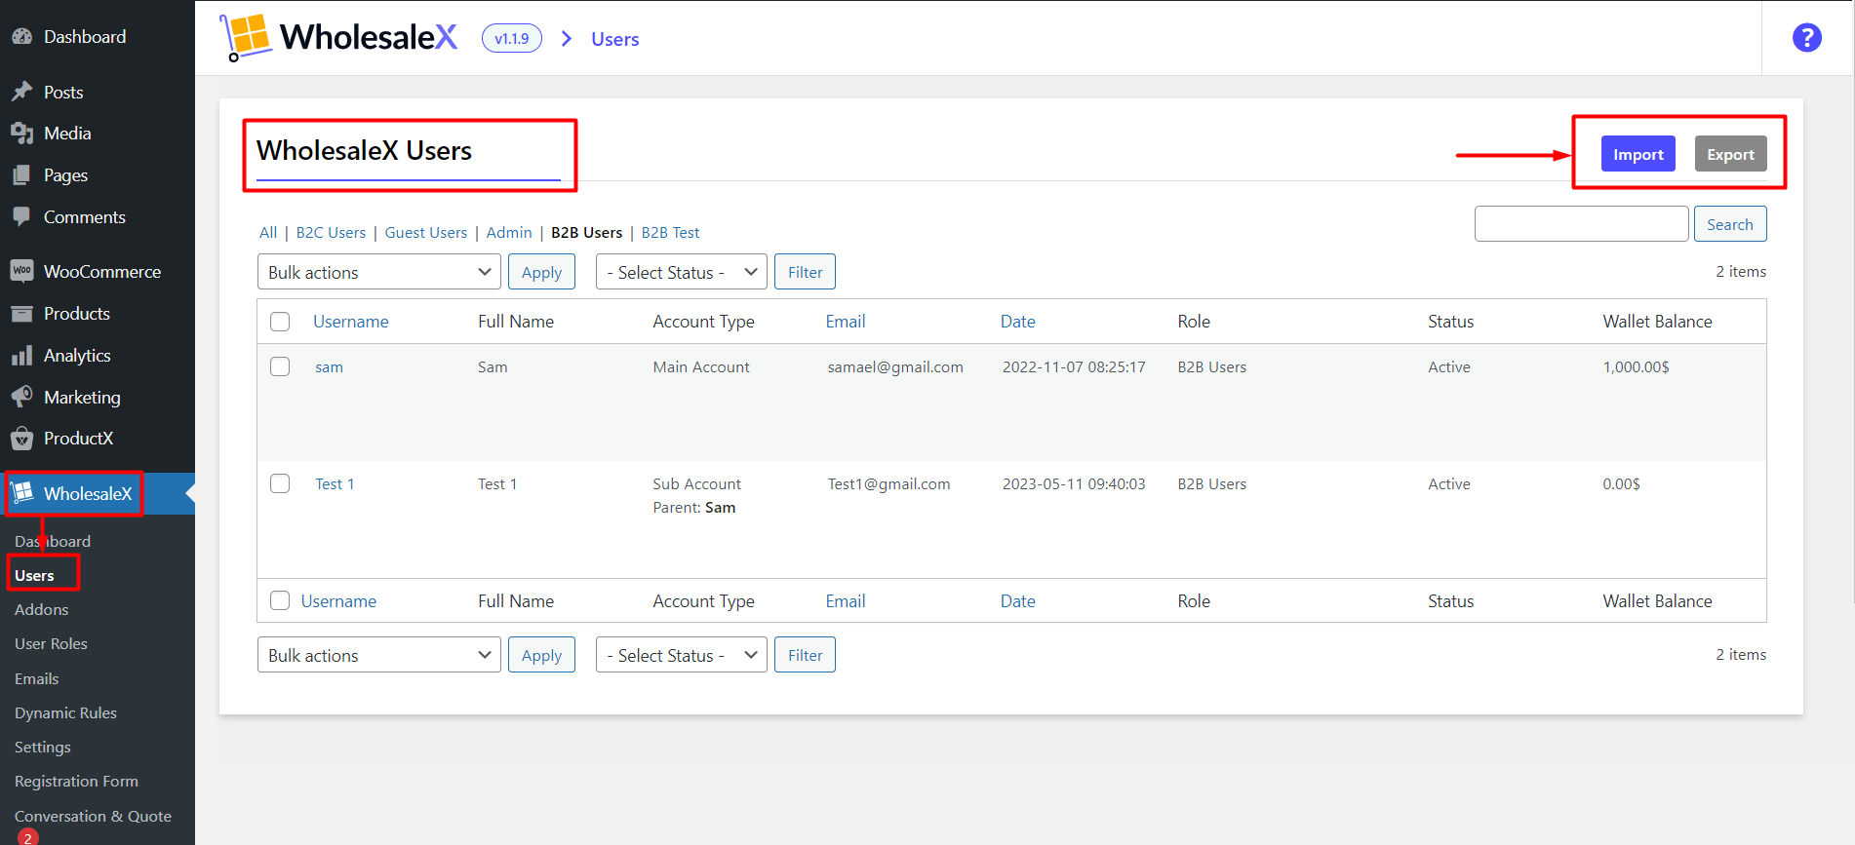The width and height of the screenshot is (1855, 845).
Task: Click the Posts pin icon
Action: click(x=21, y=92)
